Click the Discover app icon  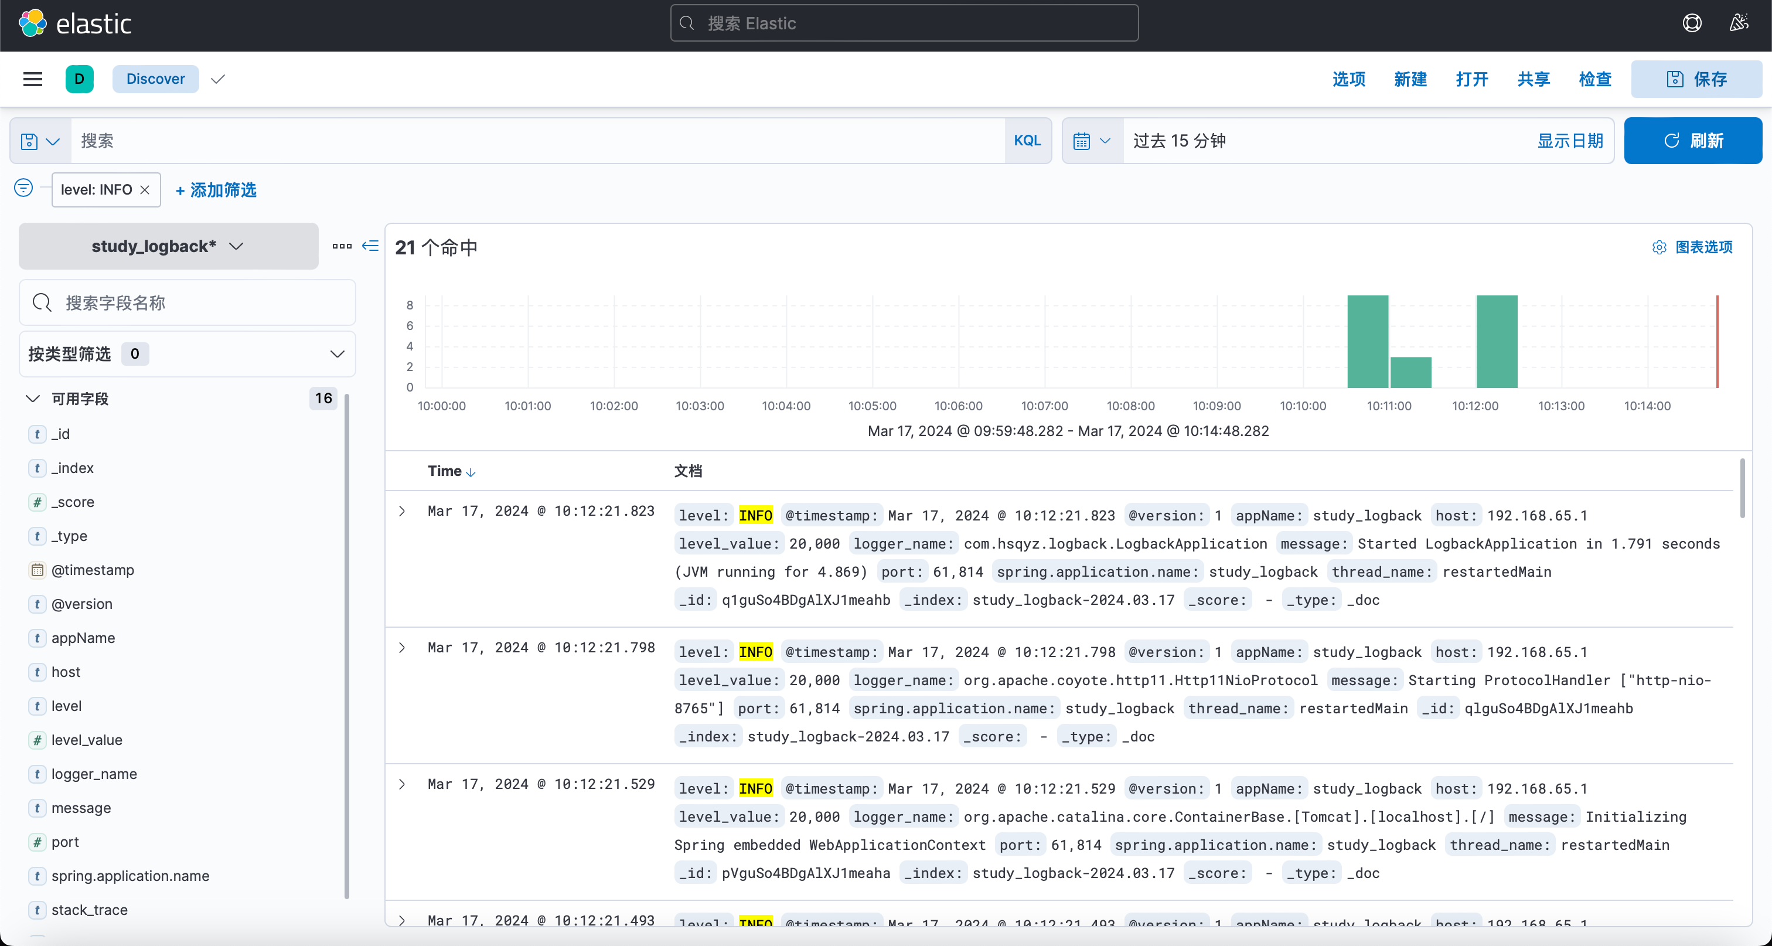tap(79, 79)
